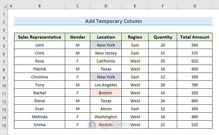This screenshot has height=135, width=219.
Task: Click the Akron location cell
Action: 106,109
